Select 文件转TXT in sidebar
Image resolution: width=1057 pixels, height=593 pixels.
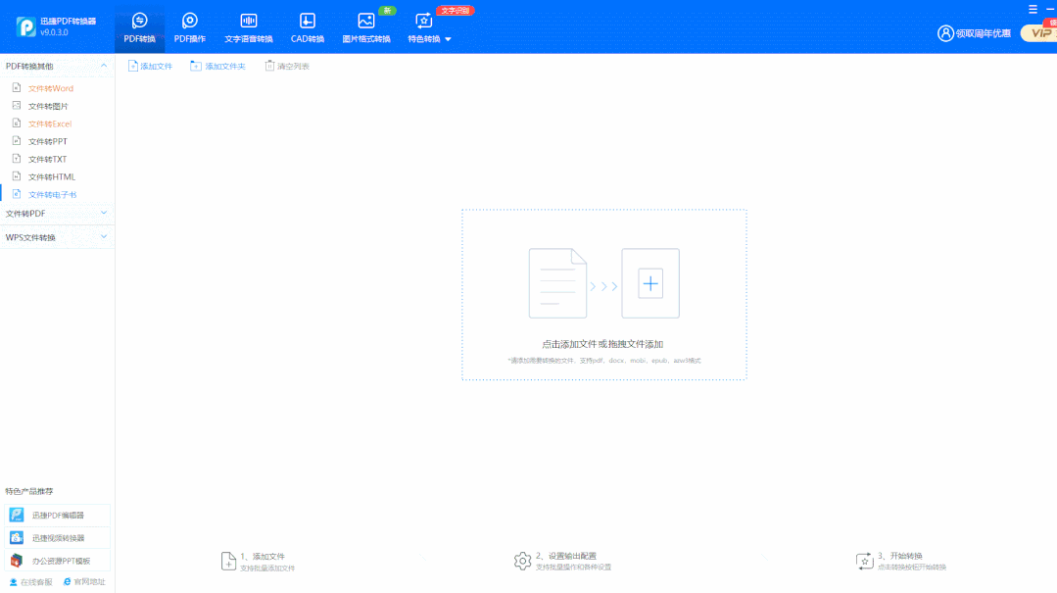tap(47, 159)
